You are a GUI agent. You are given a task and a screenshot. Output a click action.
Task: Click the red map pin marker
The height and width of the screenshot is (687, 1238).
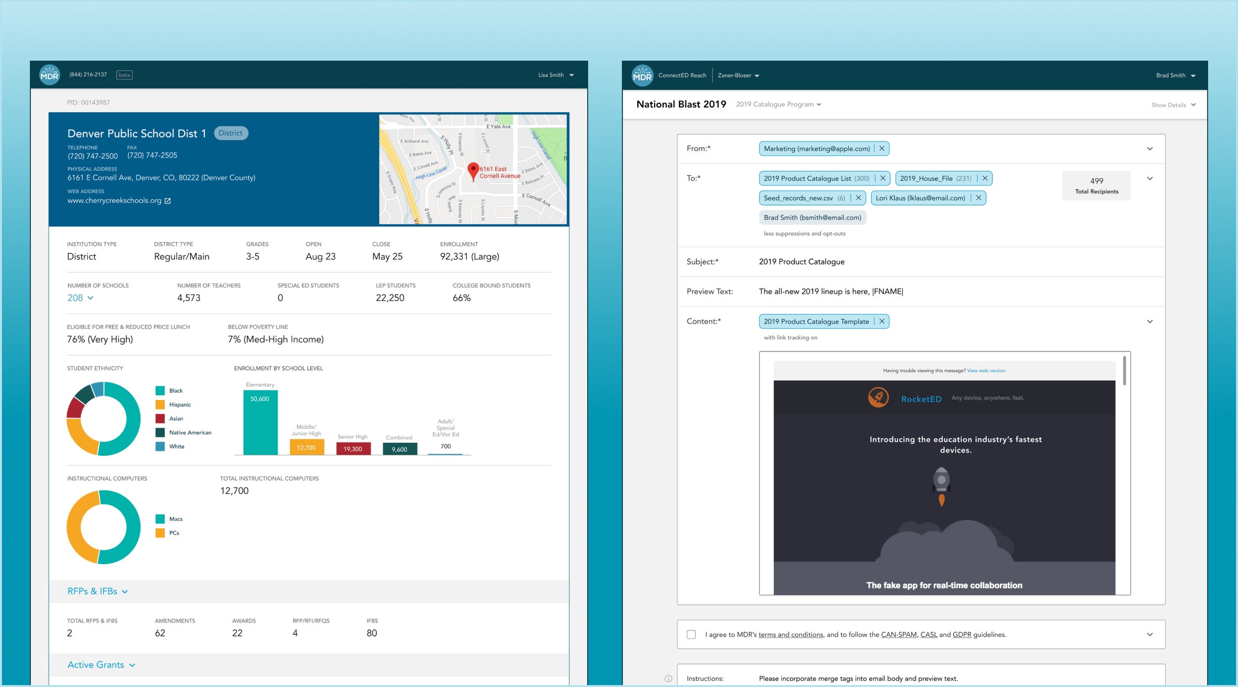tap(473, 171)
